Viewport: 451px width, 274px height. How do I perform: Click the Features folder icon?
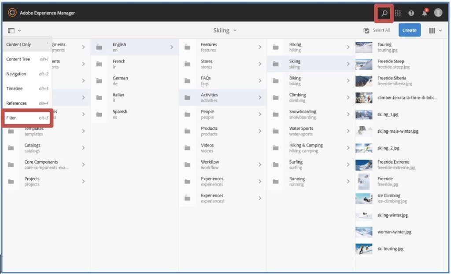pos(187,47)
